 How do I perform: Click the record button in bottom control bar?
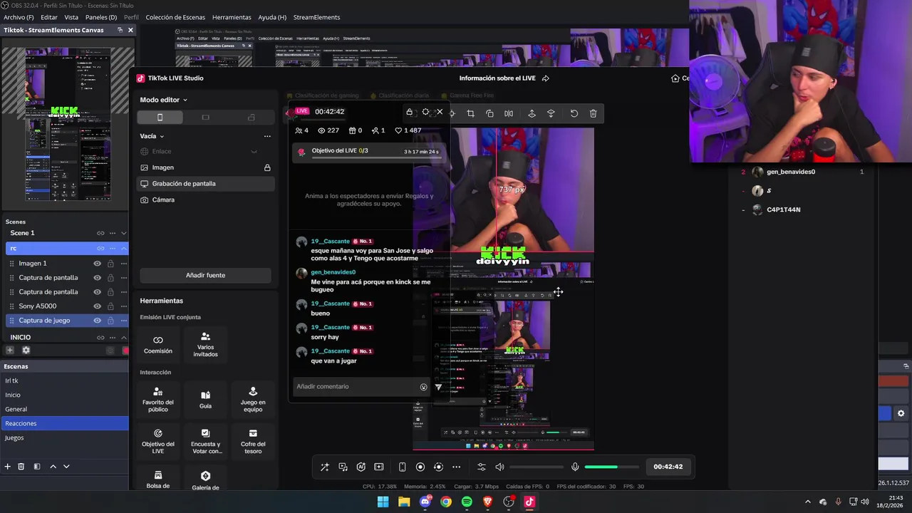point(420,467)
